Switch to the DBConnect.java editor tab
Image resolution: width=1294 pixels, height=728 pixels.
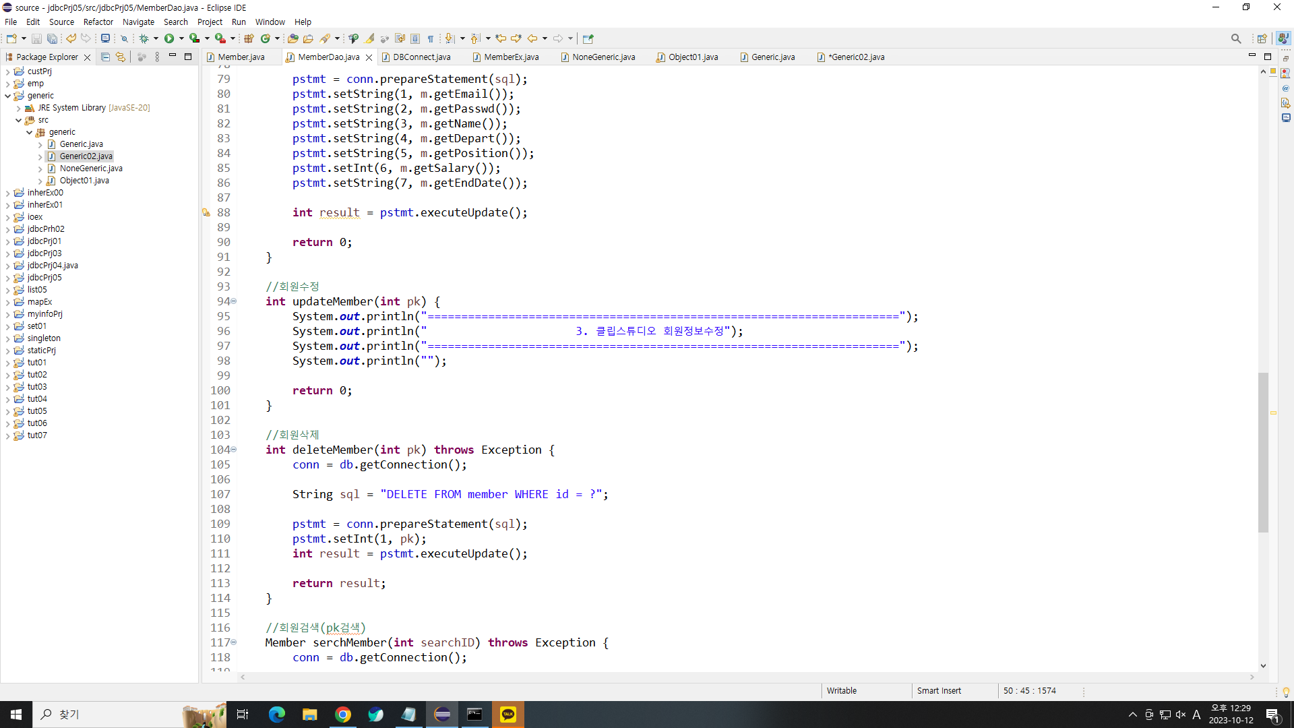coord(421,57)
